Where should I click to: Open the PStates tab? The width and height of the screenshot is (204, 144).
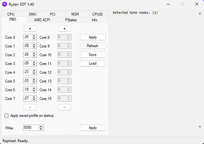pyautogui.click(x=71, y=20)
